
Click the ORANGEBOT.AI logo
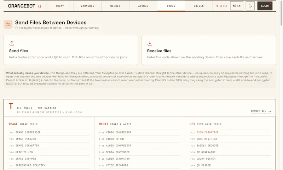click(24, 6)
